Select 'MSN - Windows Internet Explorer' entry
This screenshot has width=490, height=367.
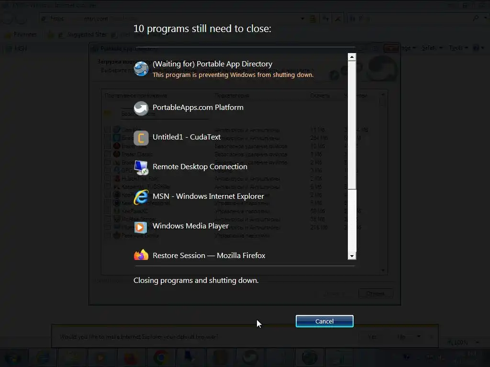(208, 196)
